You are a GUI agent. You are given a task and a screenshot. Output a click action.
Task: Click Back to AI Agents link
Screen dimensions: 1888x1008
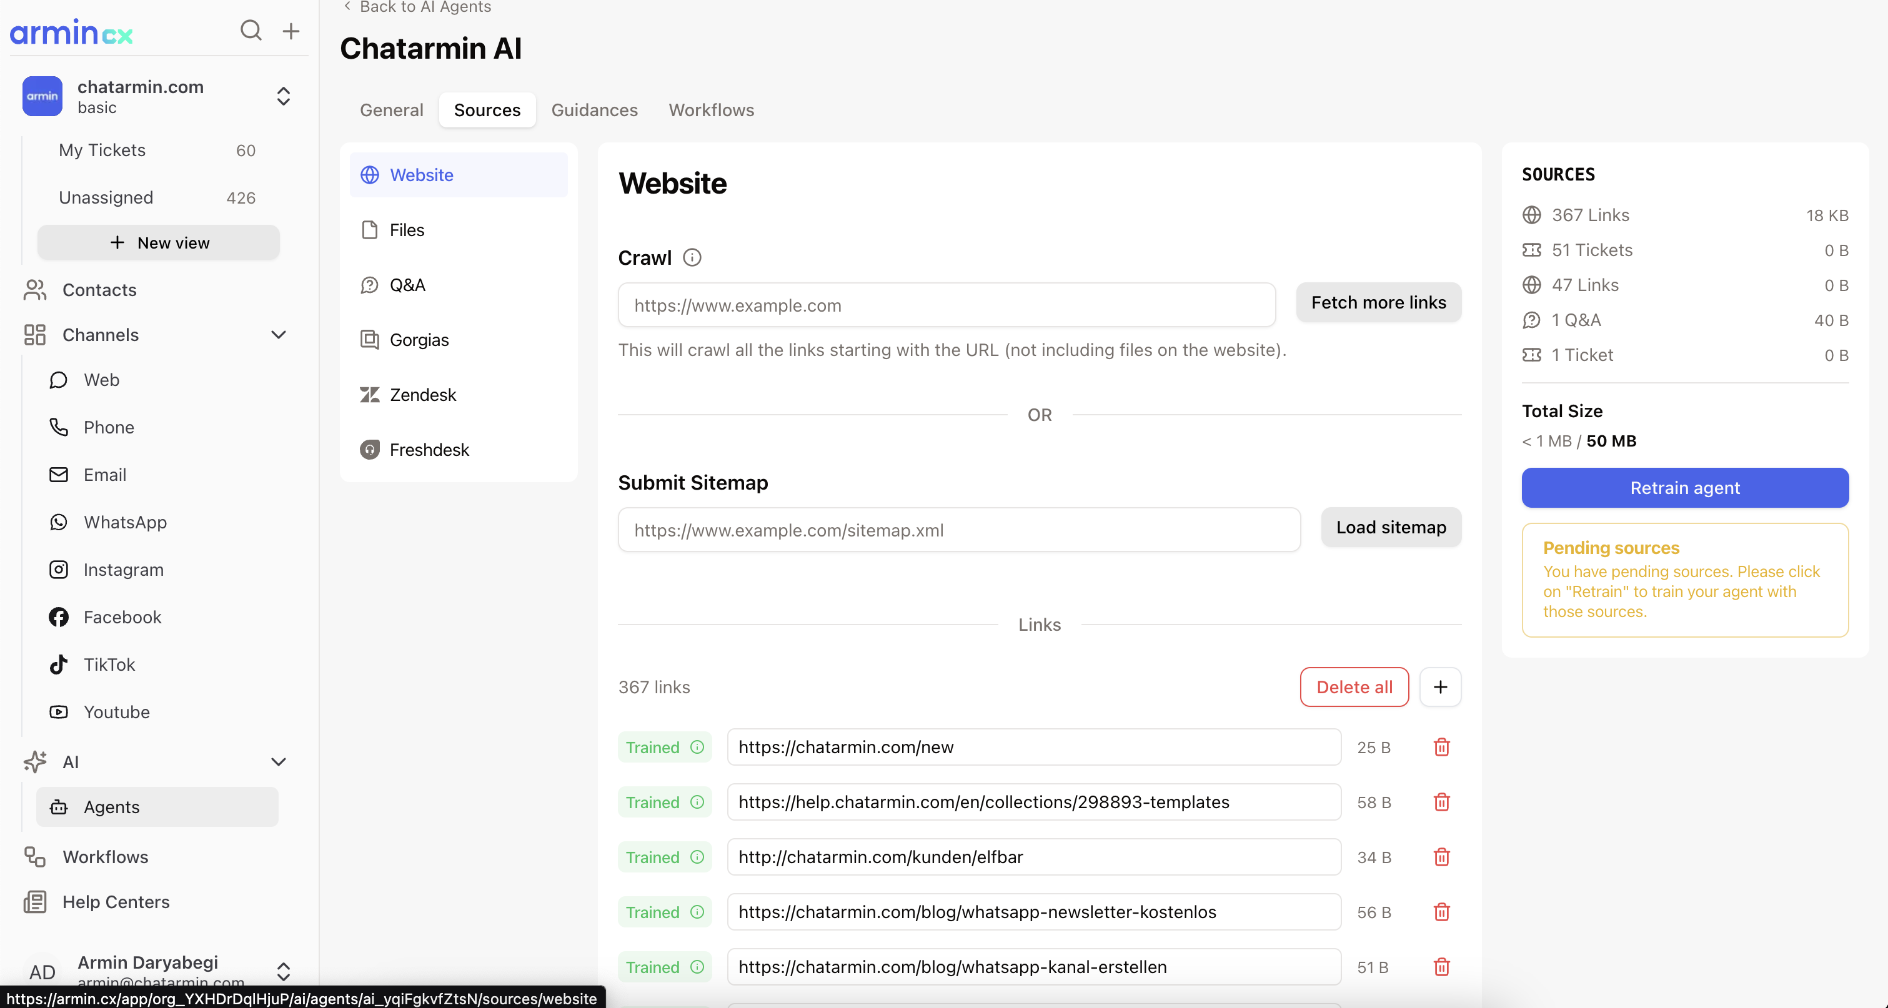[417, 7]
